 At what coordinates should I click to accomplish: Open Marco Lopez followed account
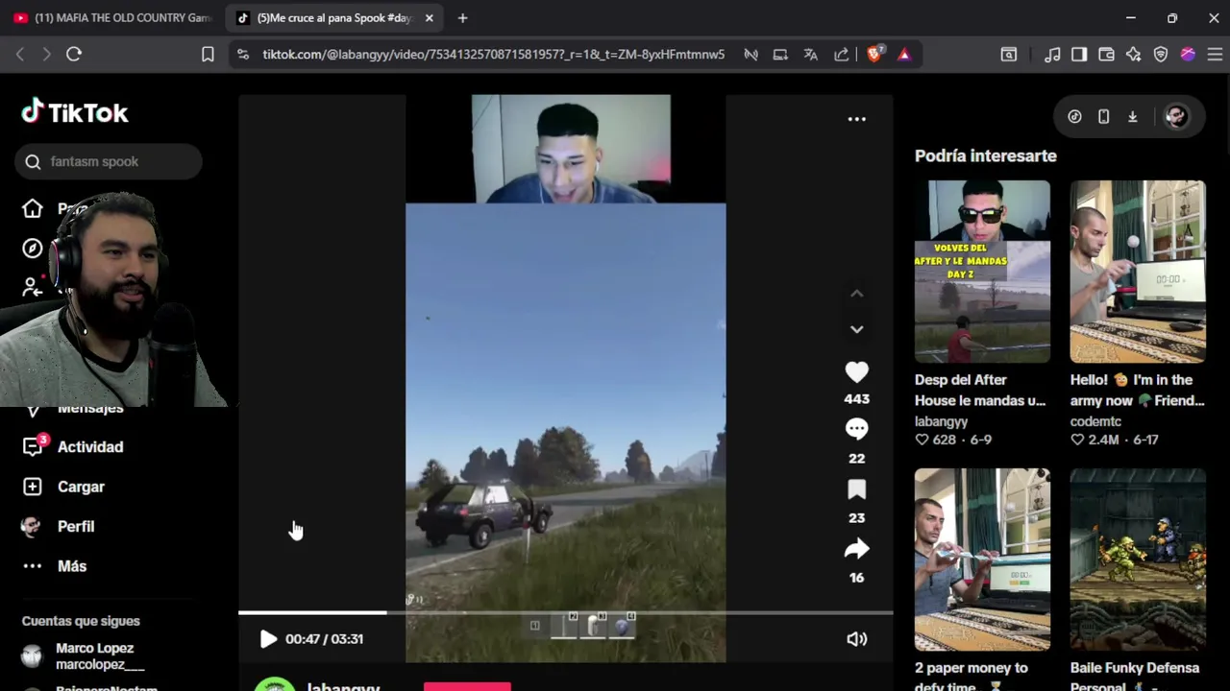pos(94,656)
